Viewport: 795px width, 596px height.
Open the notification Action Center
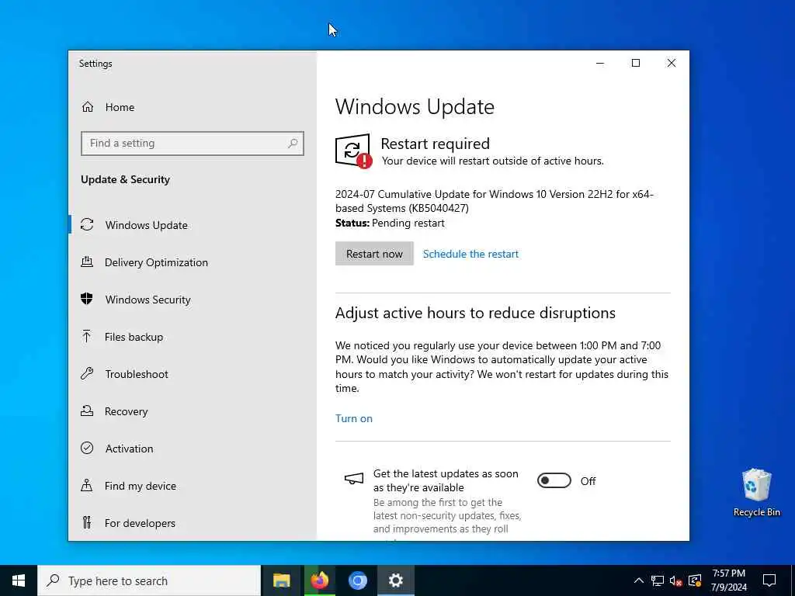(769, 580)
